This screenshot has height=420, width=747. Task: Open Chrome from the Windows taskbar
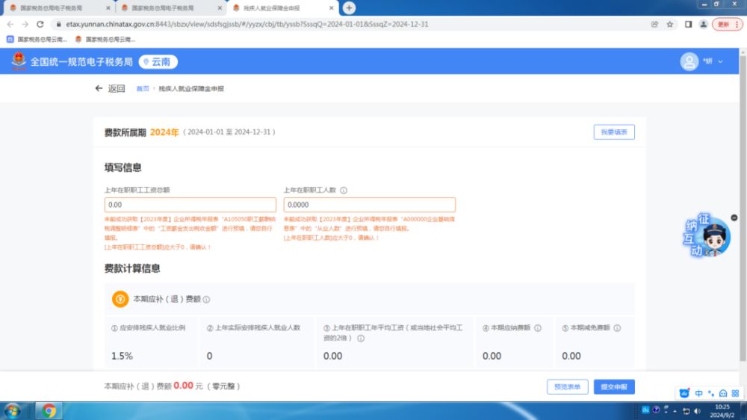[49, 410]
